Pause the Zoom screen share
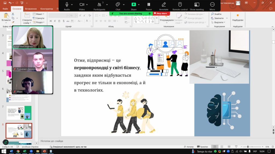This screenshot has width=275, height=154. pyautogui.click(x=149, y=5)
